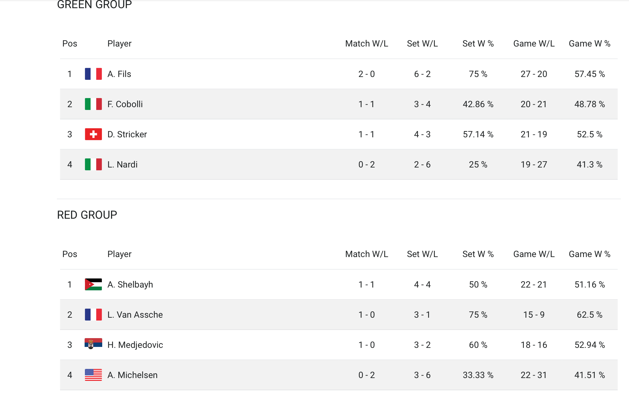Image resolution: width=629 pixels, height=395 pixels.
Task: Click the Italian flag beside L. Nardi
Action: click(93, 164)
